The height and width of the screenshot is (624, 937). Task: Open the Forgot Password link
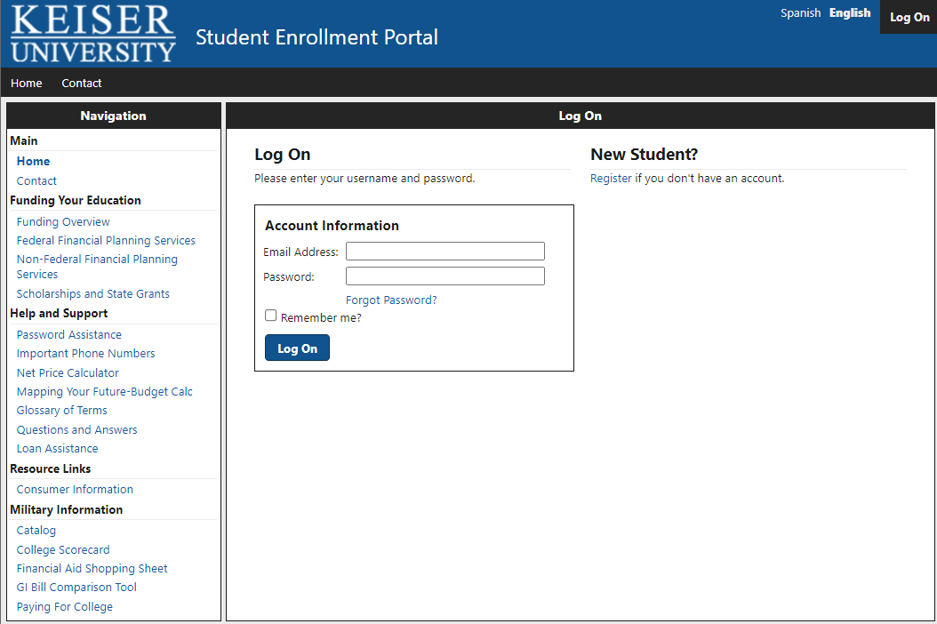point(391,300)
